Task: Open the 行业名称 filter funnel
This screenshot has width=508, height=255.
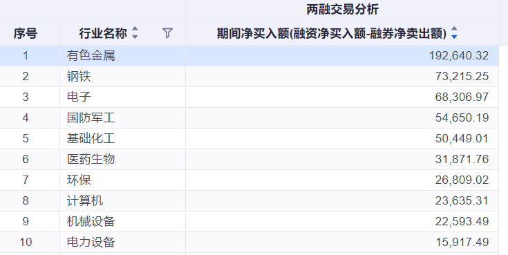Action: click(x=167, y=33)
